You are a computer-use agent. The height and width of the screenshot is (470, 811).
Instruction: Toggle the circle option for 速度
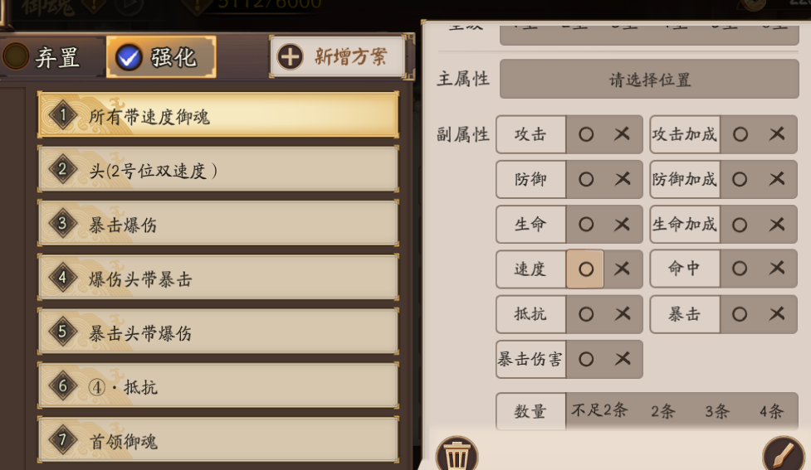[585, 269]
